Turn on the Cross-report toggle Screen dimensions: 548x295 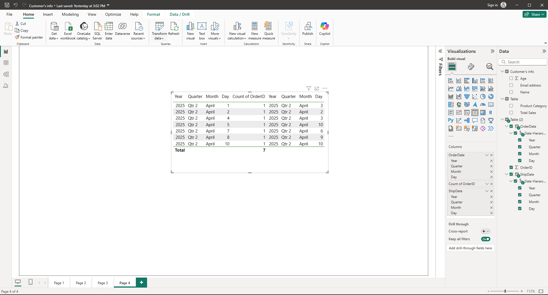tap(485, 231)
